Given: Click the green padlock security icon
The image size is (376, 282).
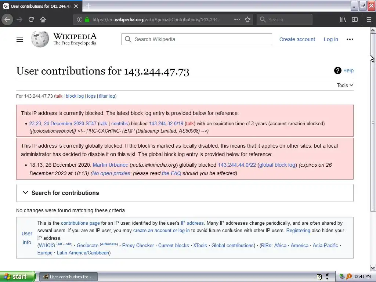Looking at the screenshot, I should 87,20.
